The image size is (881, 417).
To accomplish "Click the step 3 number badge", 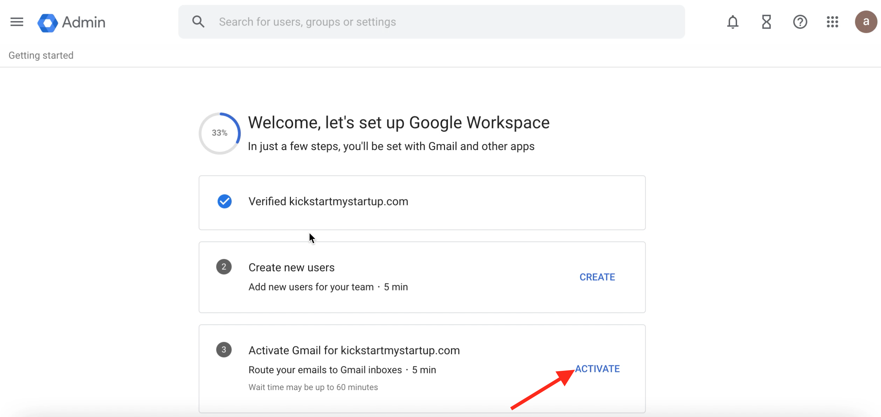I will pos(224,350).
